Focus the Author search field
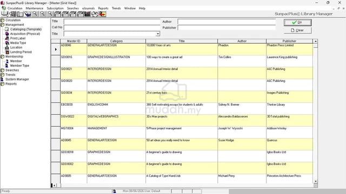 coord(227,22)
